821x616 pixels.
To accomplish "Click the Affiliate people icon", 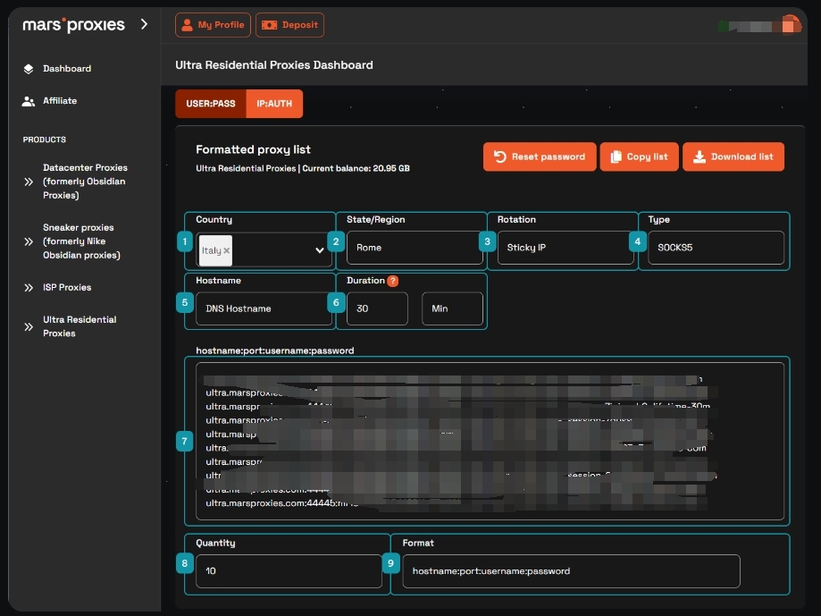I will coord(29,101).
